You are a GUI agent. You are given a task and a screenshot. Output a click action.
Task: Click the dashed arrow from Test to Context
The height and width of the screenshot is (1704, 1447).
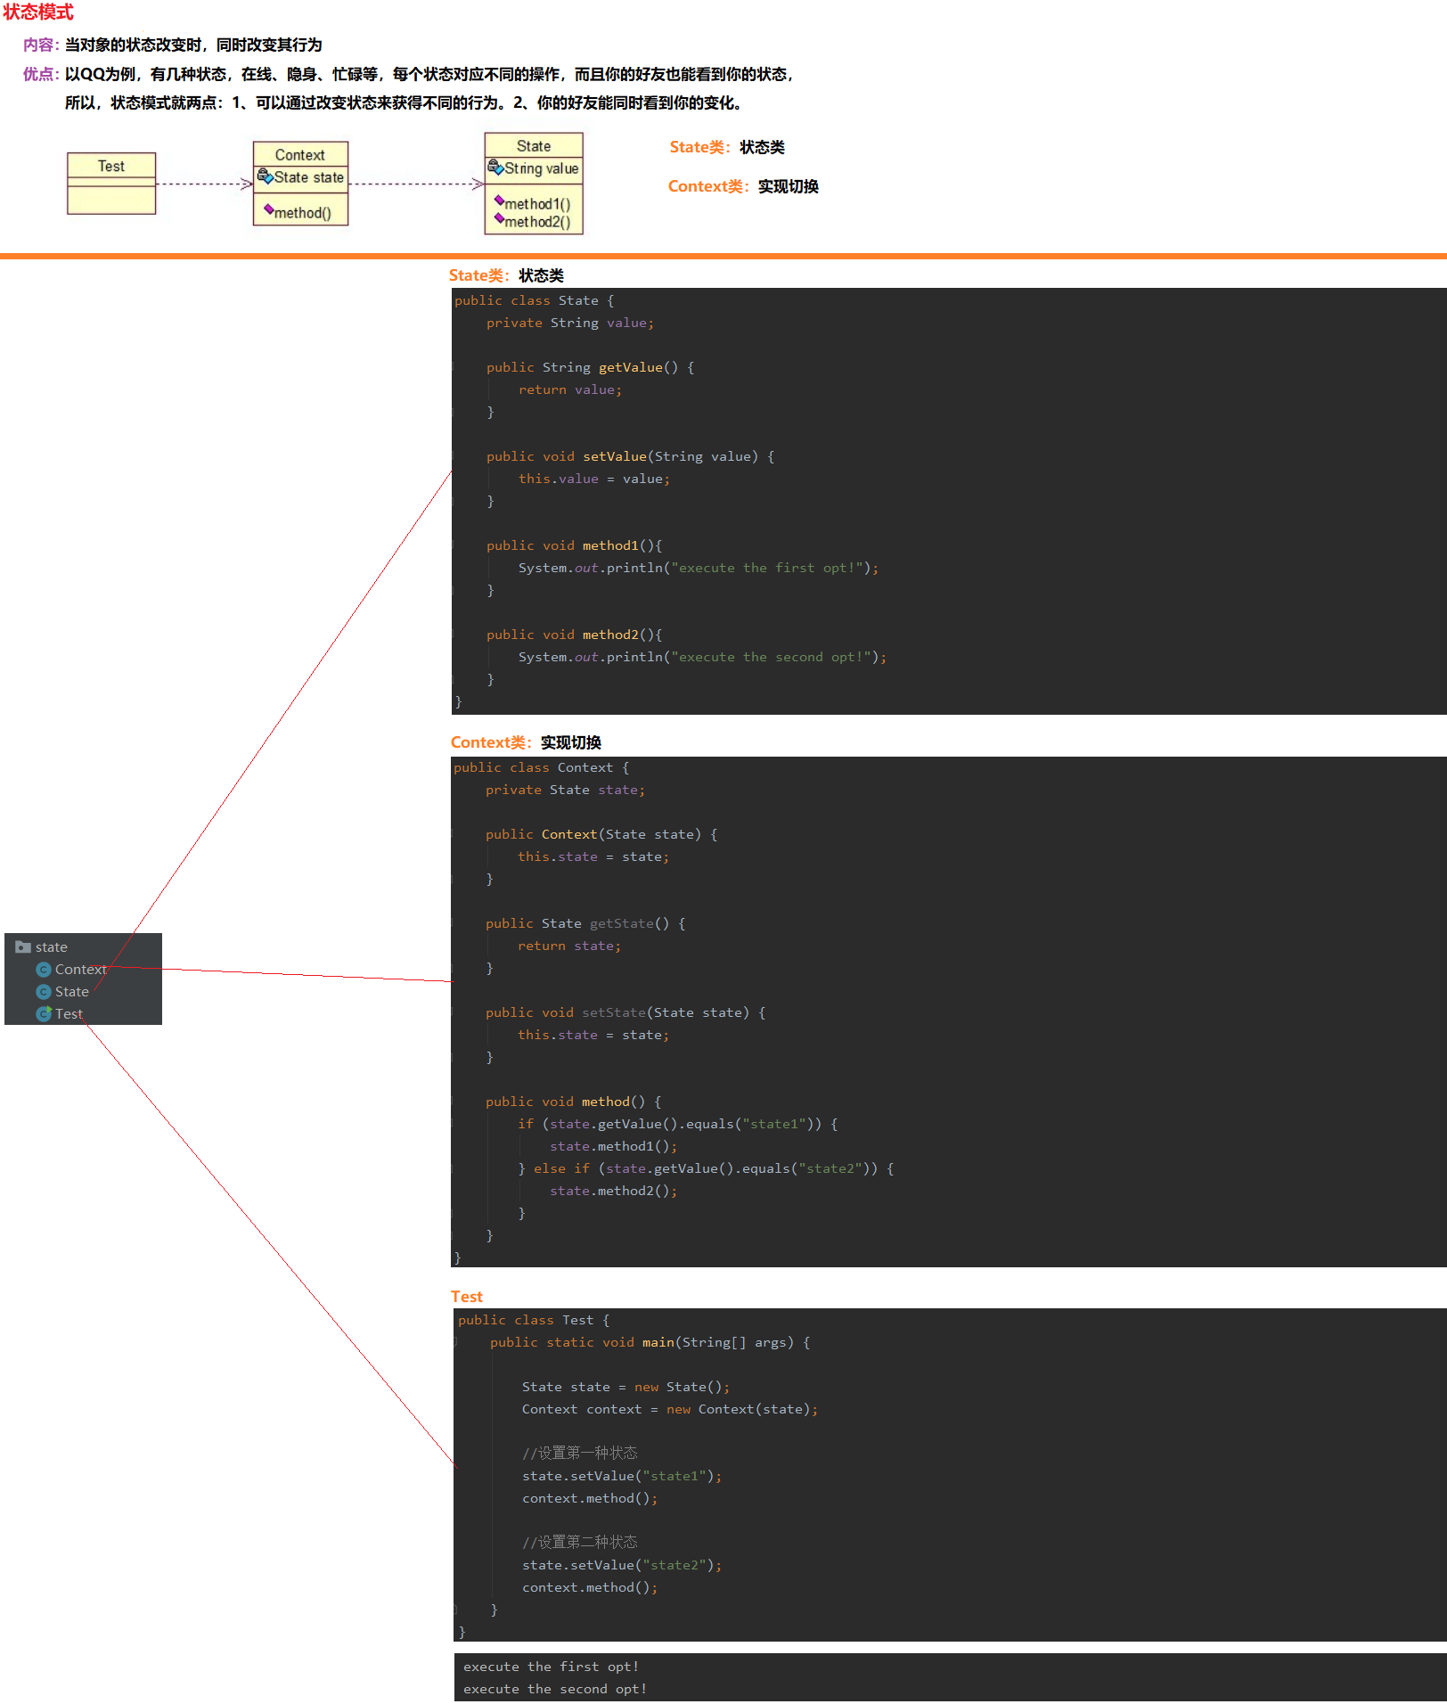pos(204,184)
